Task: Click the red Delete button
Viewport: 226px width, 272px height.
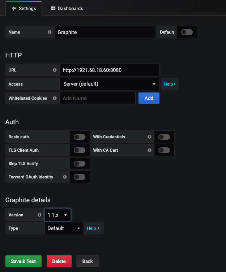Action: click(x=59, y=261)
